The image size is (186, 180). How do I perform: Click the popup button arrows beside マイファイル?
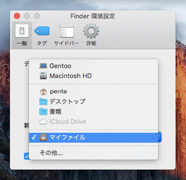[160, 137]
